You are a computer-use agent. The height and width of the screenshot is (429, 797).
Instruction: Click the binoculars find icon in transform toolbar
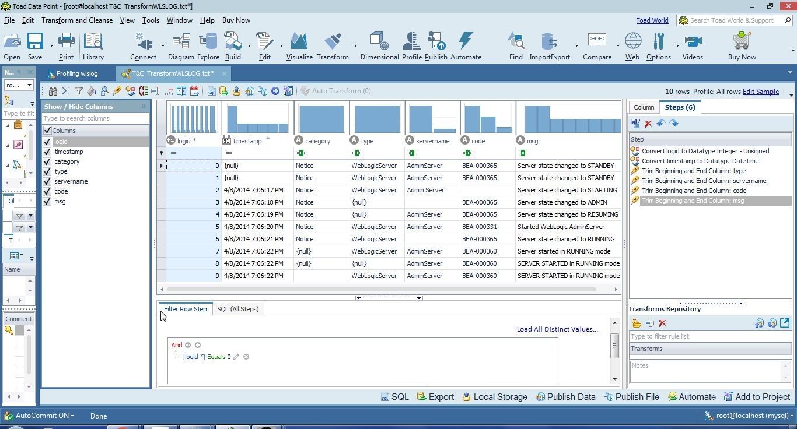pos(53,91)
